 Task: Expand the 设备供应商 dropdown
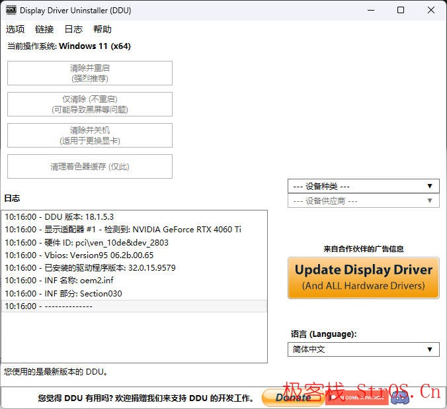(364, 201)
